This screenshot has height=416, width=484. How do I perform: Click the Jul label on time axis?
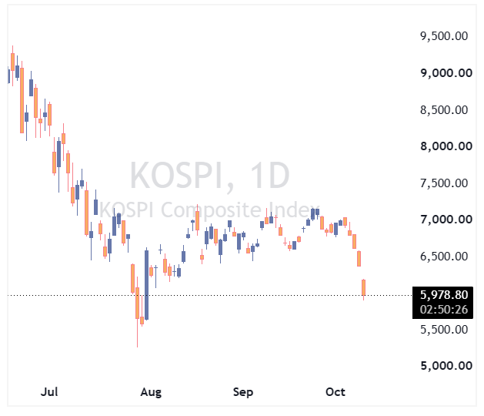49,392
